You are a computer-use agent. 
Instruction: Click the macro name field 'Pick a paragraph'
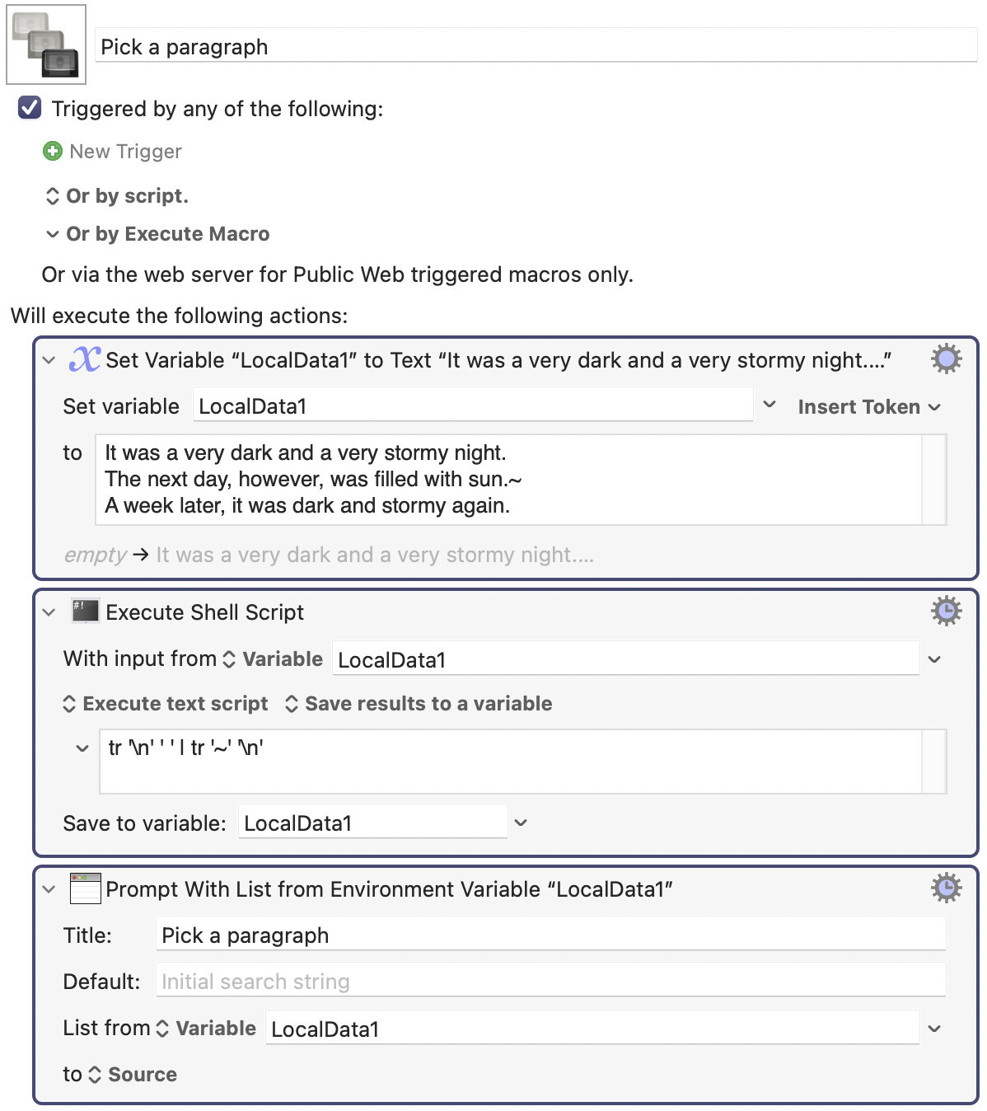click(536, 47)
